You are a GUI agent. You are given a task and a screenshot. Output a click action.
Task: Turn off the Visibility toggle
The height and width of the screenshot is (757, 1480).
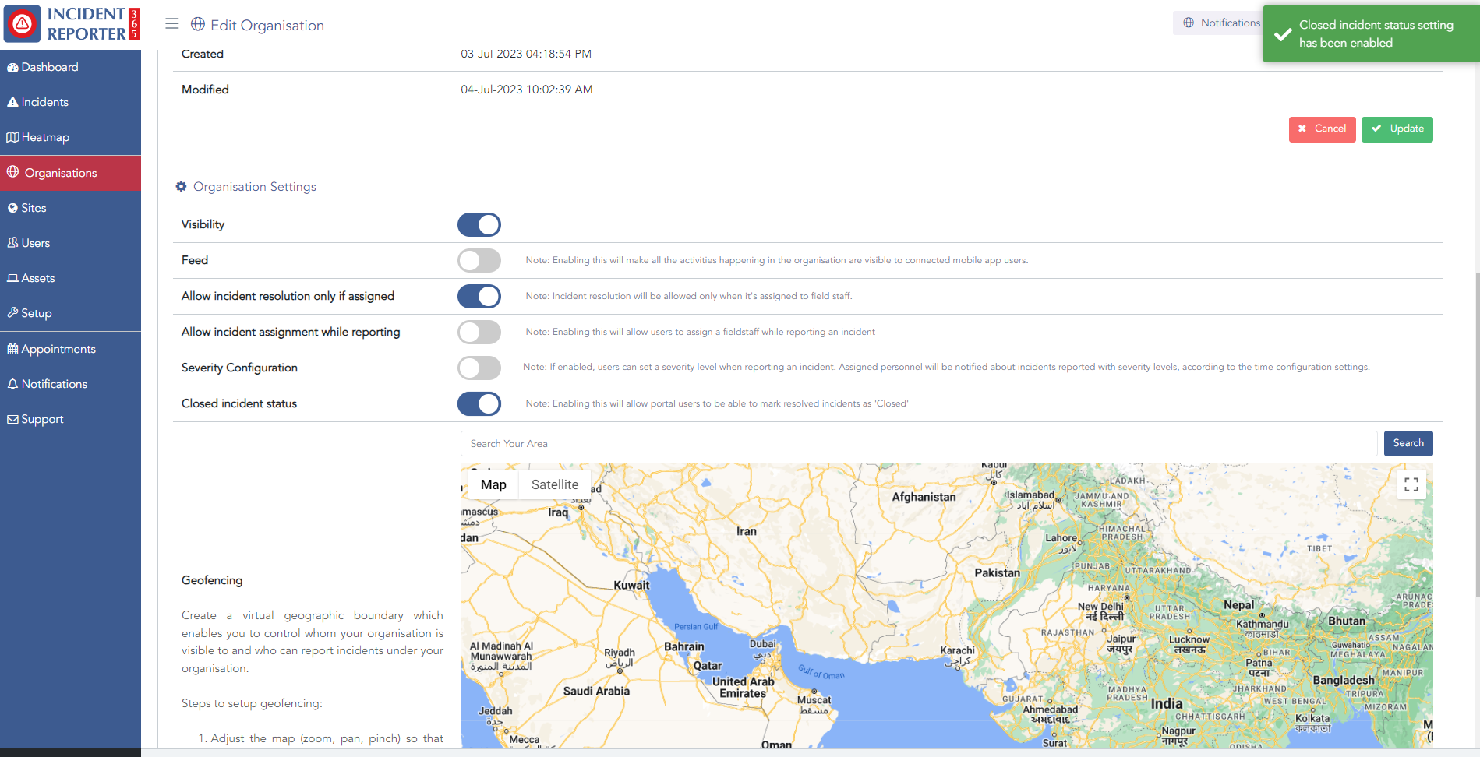pos(479,225)
